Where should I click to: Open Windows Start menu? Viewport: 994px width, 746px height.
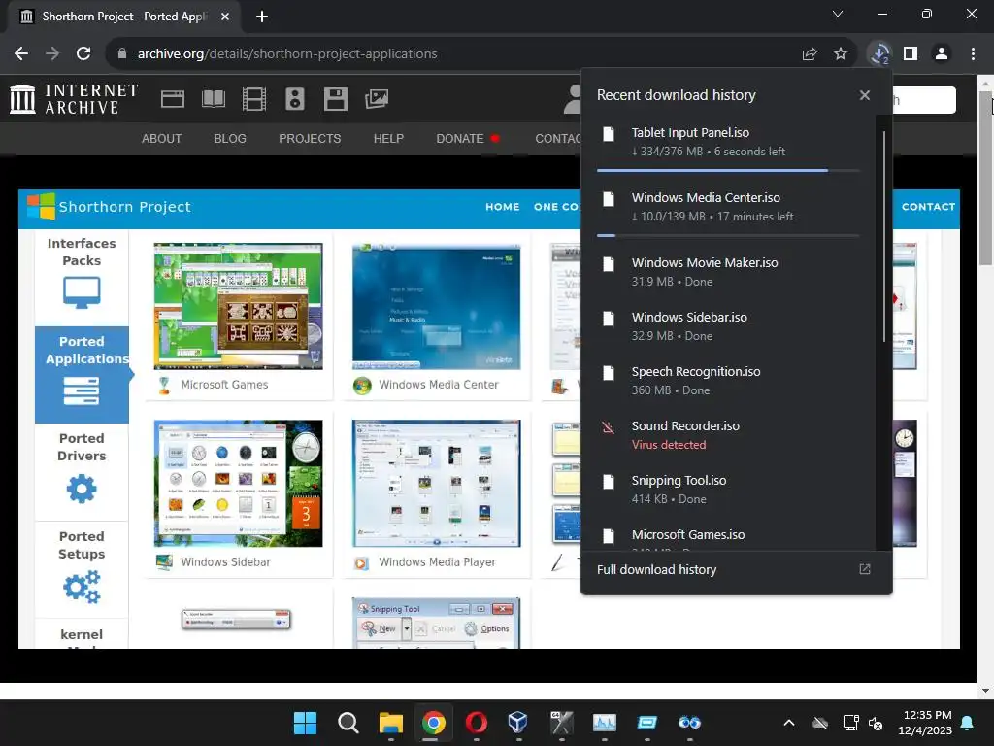(305, 723)
